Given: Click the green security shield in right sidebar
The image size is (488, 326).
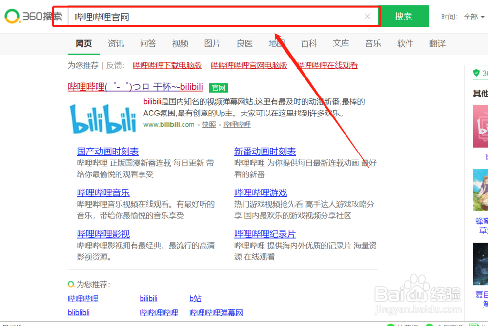Looking at the screenshot, I should (x=477, y=72).
